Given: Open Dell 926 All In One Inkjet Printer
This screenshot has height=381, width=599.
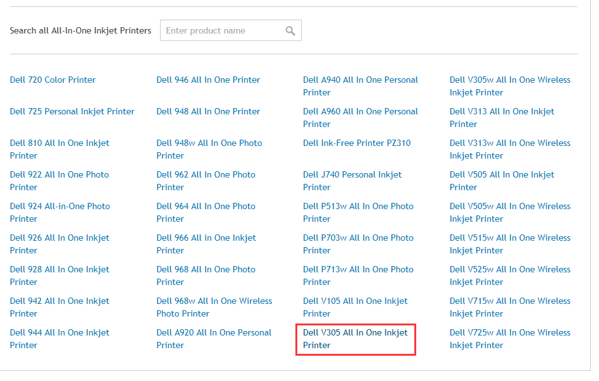Looking at the screenshot, I should pyautogui.click(x=59, y=245).
